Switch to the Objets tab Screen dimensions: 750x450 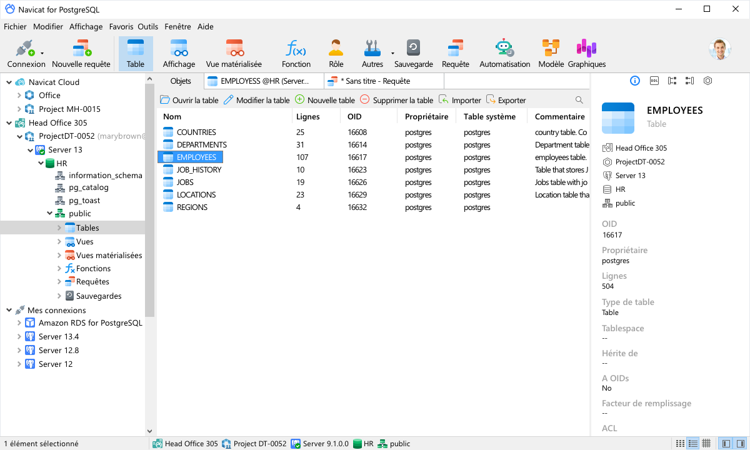click(181, 81)
